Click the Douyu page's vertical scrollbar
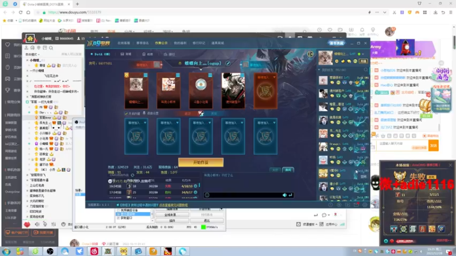The image size is (456, 256). (x=454, y=42)
